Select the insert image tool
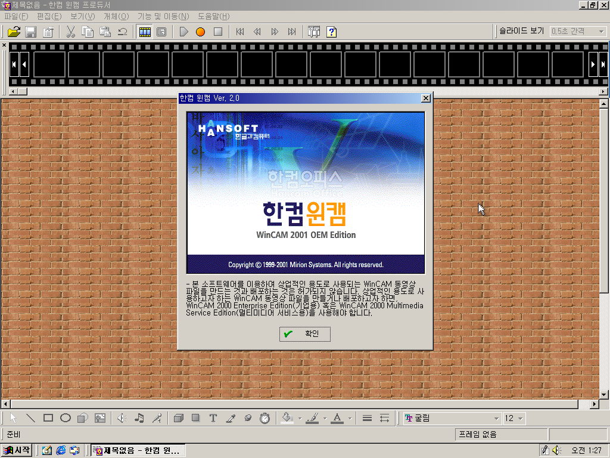 coord(100,418)
